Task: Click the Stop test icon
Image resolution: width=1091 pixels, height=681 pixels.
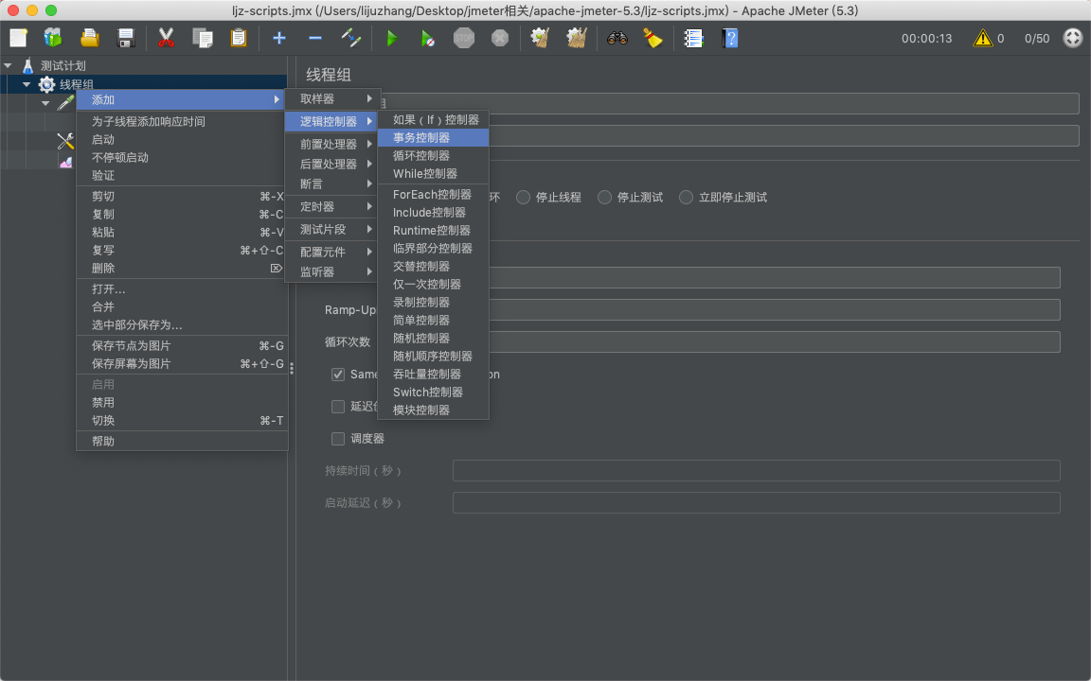Action: click(x=464, y=38)
